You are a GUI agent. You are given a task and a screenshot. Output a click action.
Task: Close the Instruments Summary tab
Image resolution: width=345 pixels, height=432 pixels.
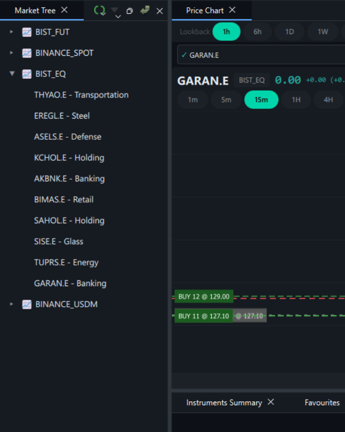[271, 402]
